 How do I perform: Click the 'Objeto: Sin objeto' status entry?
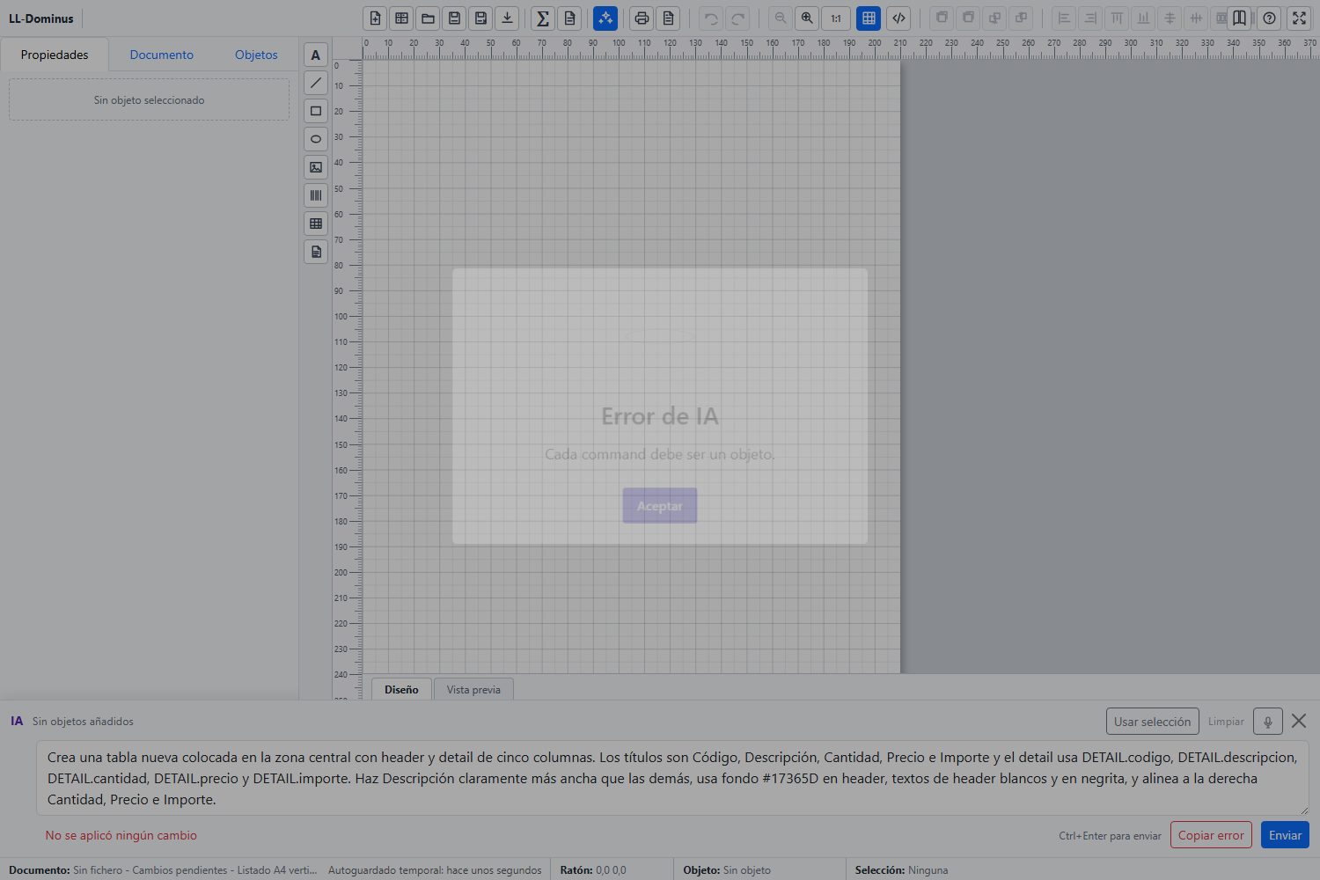point(727,869)
